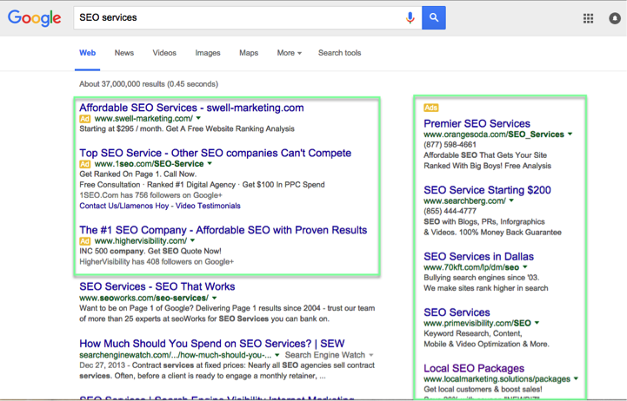Open the notifications bell
Image resolution: width=627 pixels, height=401 pixels.
click(x=615, y=18)
